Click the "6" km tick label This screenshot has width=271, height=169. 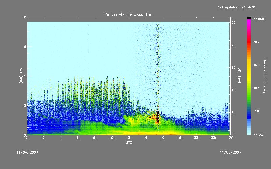point(25,46)
